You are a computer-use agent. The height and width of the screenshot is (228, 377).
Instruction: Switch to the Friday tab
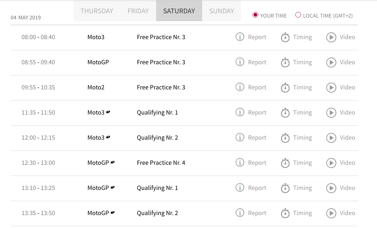click(x=138, y=11)
